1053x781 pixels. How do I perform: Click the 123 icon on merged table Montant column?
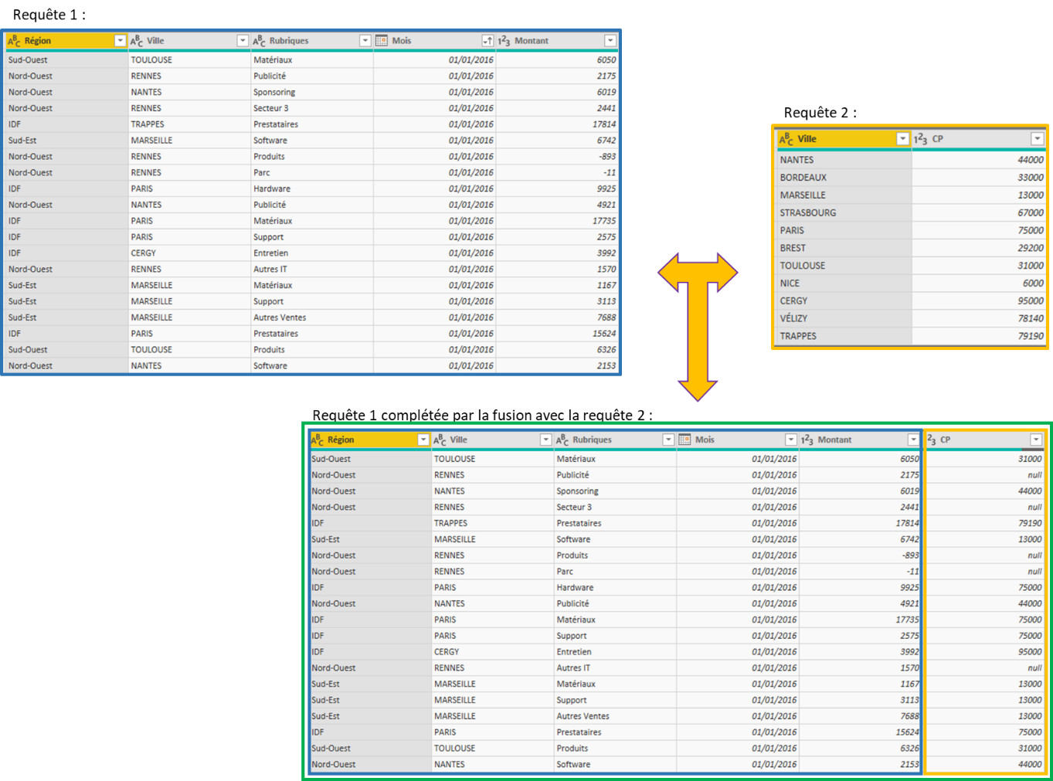(x=807, y=439)
